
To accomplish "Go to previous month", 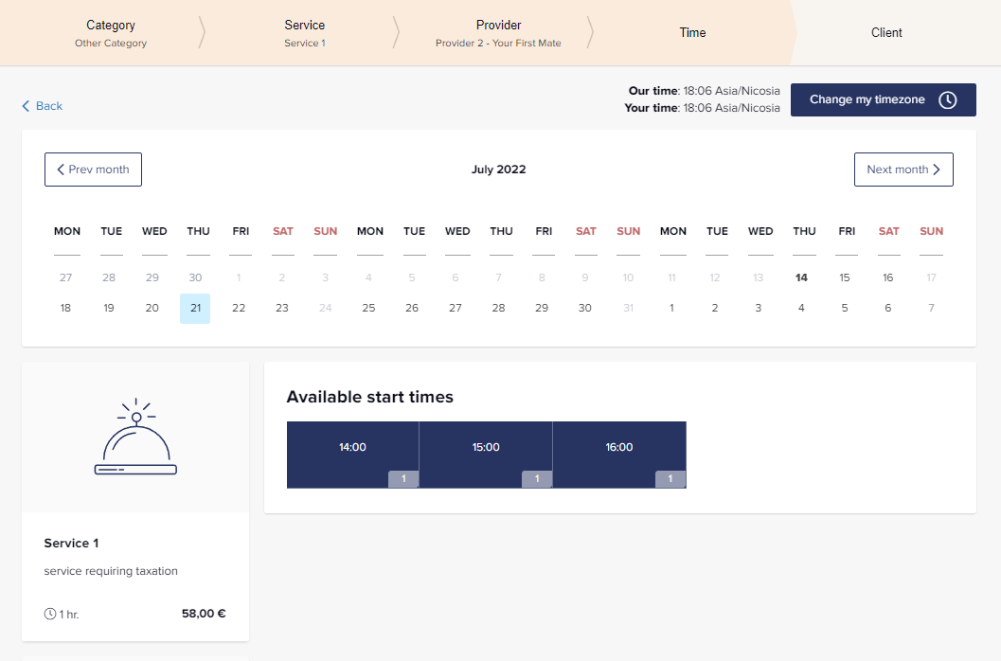I will [93, 170].
